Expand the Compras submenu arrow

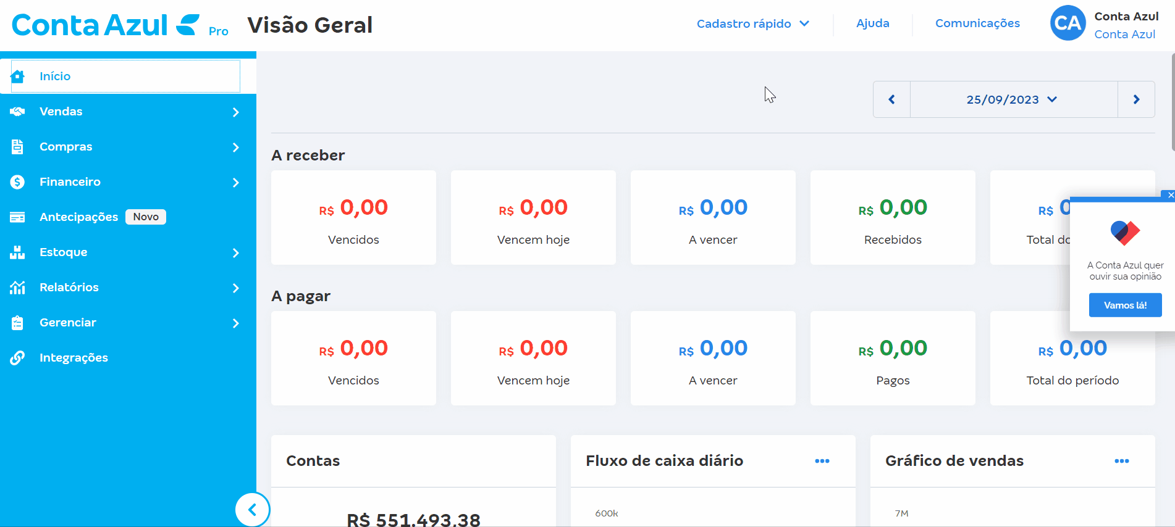pyautogui.click(x=235, y=147)
